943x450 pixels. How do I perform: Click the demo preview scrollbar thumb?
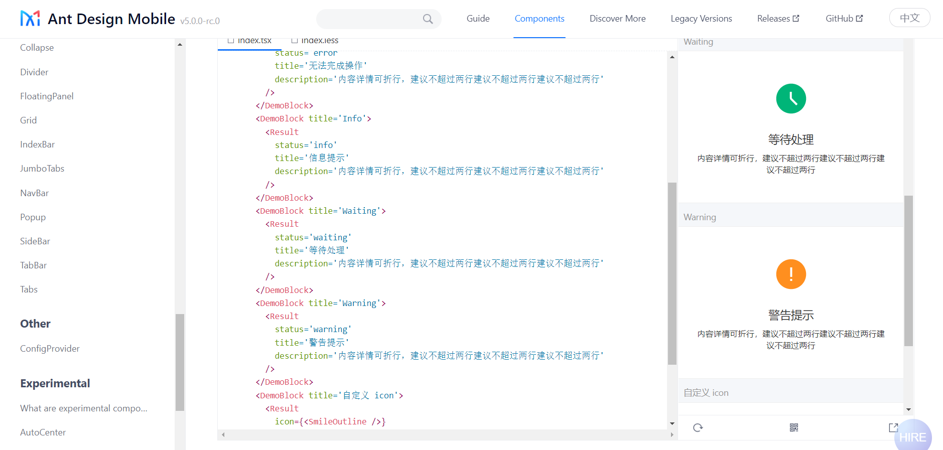point(908,271)
